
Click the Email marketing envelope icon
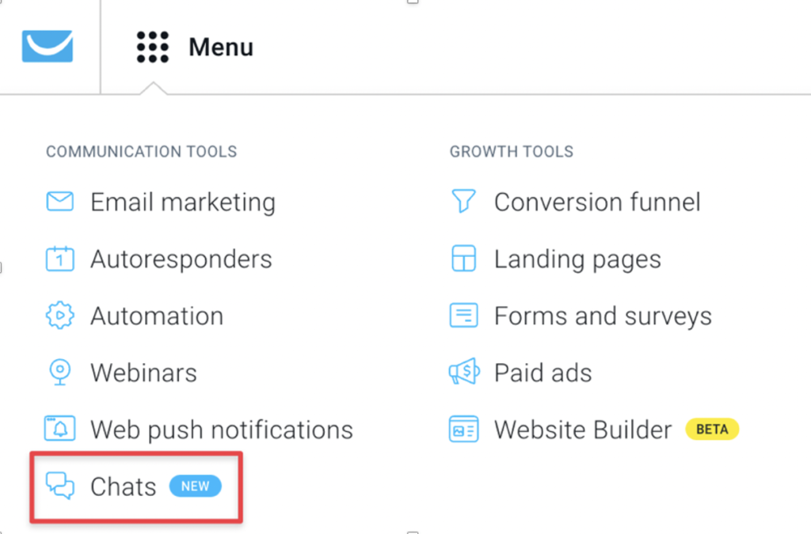60,202
